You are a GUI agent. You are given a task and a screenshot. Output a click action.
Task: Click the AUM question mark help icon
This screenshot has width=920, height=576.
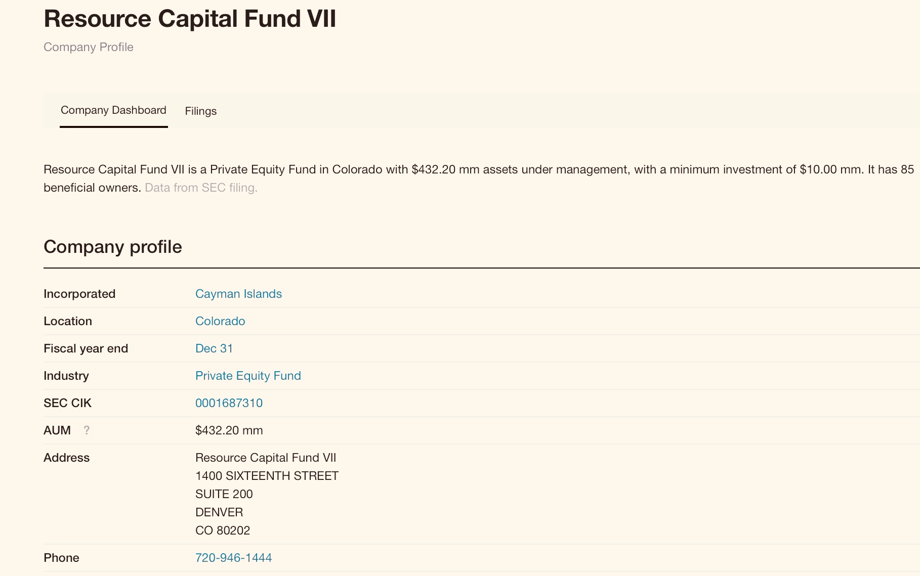pos(87,430)
